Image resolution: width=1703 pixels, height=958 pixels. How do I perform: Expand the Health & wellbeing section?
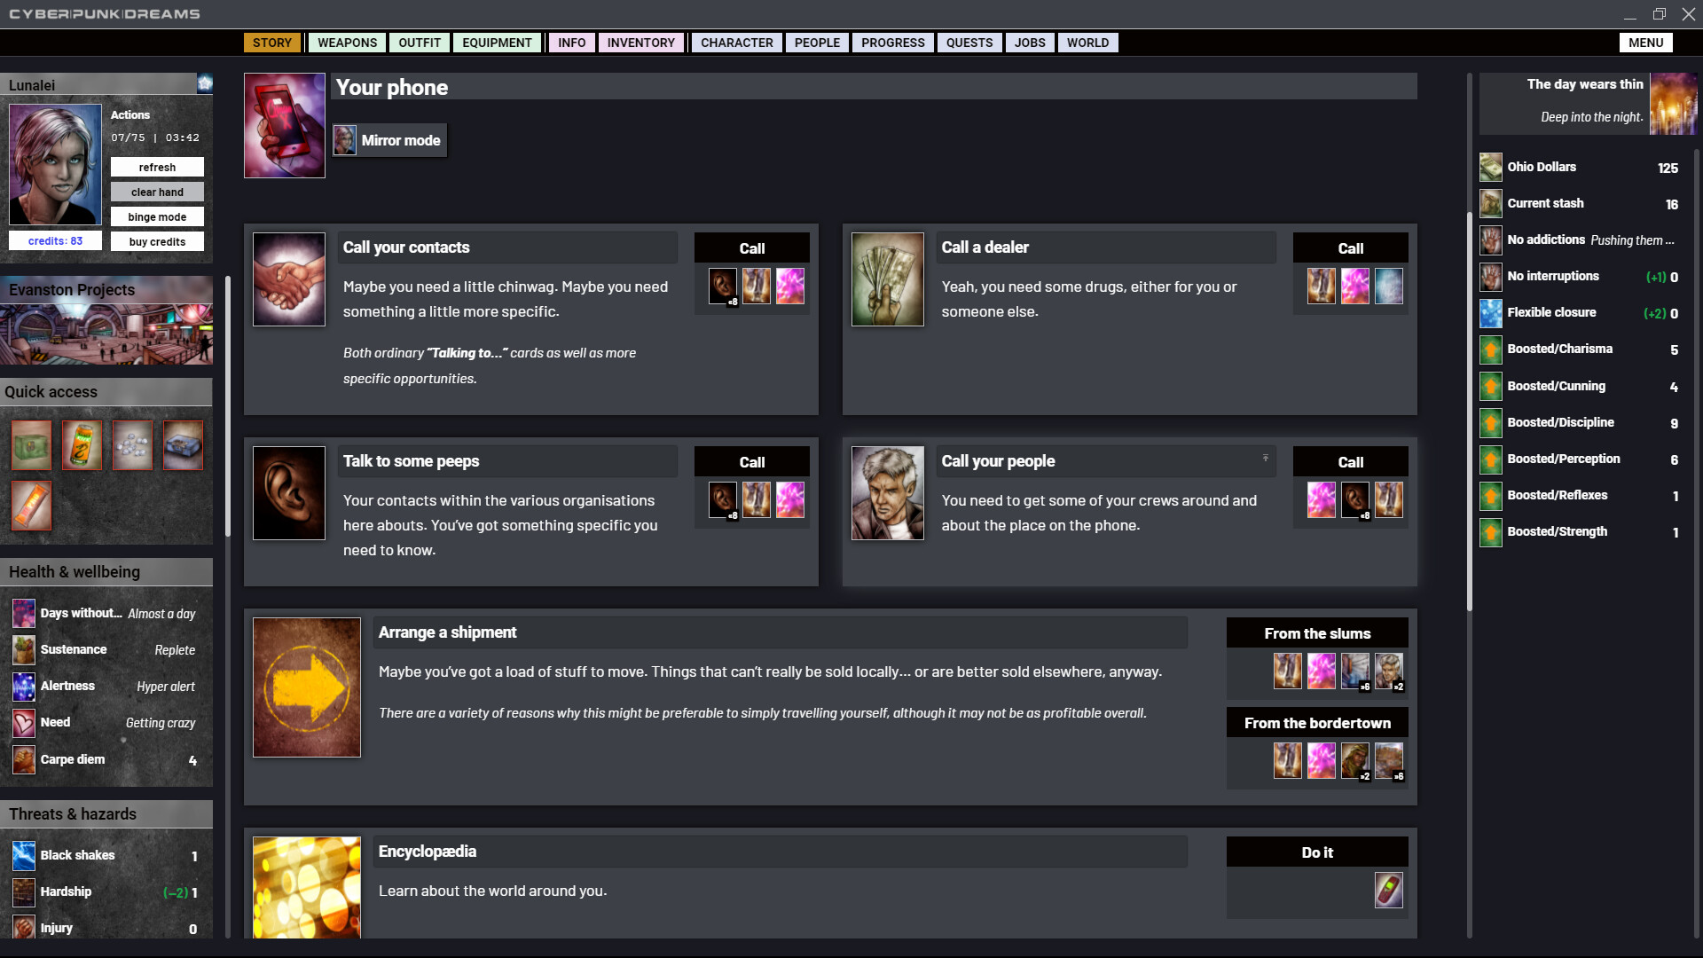[106, 571]
